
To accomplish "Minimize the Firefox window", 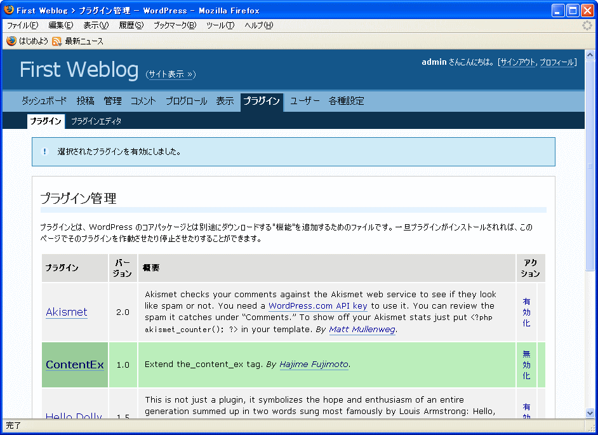I will tap(558, 10).
